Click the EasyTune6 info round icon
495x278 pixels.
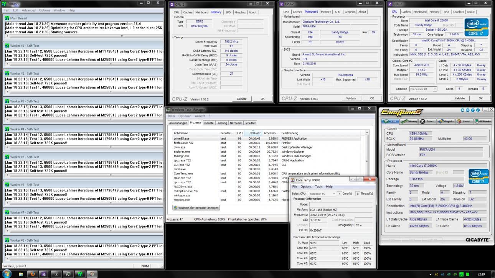coord(478,110)
